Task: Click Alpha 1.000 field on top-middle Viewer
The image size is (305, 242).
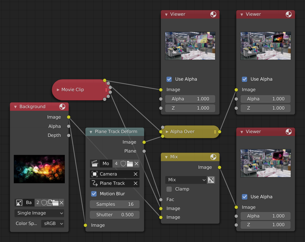Action: [x=190, y=99]
